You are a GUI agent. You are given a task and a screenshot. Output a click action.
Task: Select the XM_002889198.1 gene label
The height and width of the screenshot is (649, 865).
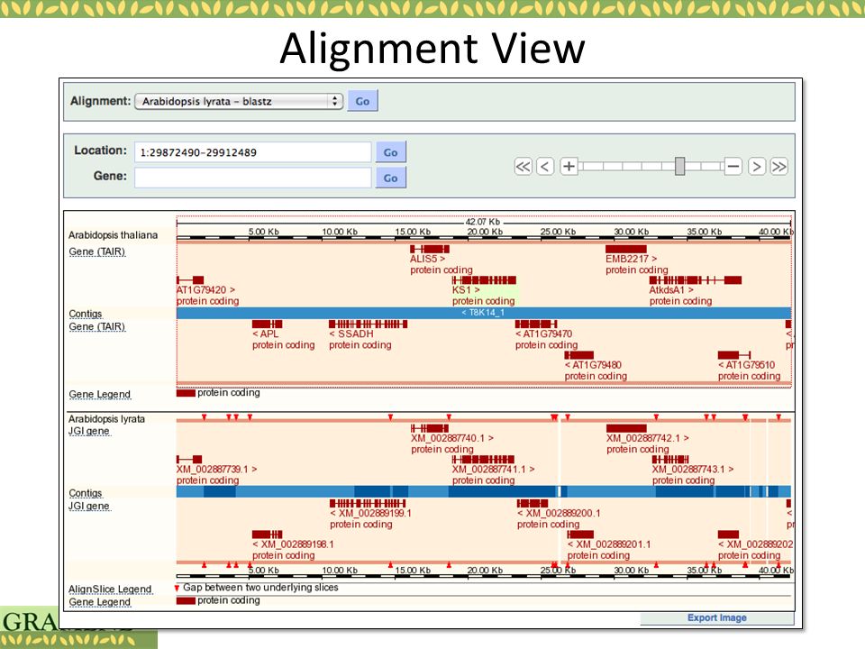point(293,544)
